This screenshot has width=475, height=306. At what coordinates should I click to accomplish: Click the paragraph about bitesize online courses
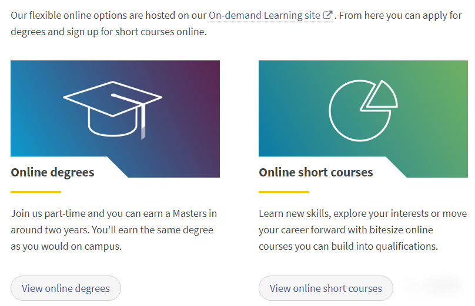[363, 230]
